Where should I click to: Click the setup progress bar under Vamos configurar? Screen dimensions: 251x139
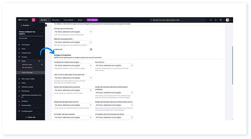31,36
